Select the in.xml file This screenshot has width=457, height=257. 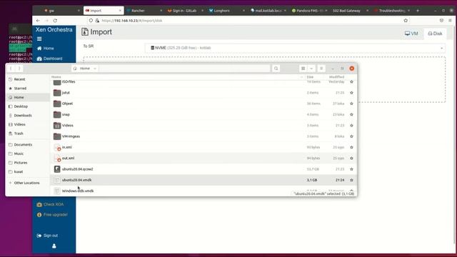tap(203, 148)
